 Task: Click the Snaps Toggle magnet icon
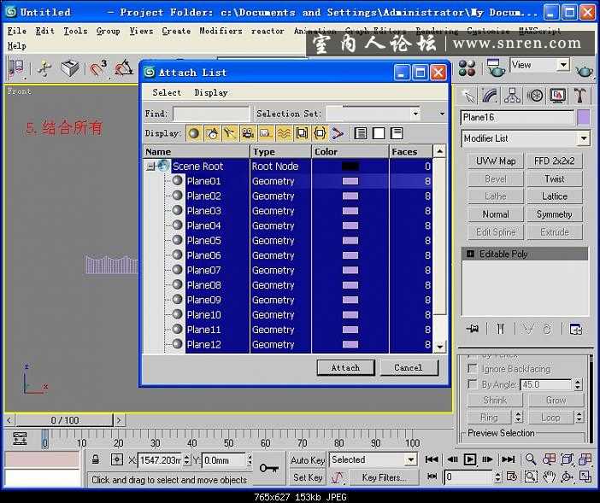pyautogui.click(x=98, y=69)
